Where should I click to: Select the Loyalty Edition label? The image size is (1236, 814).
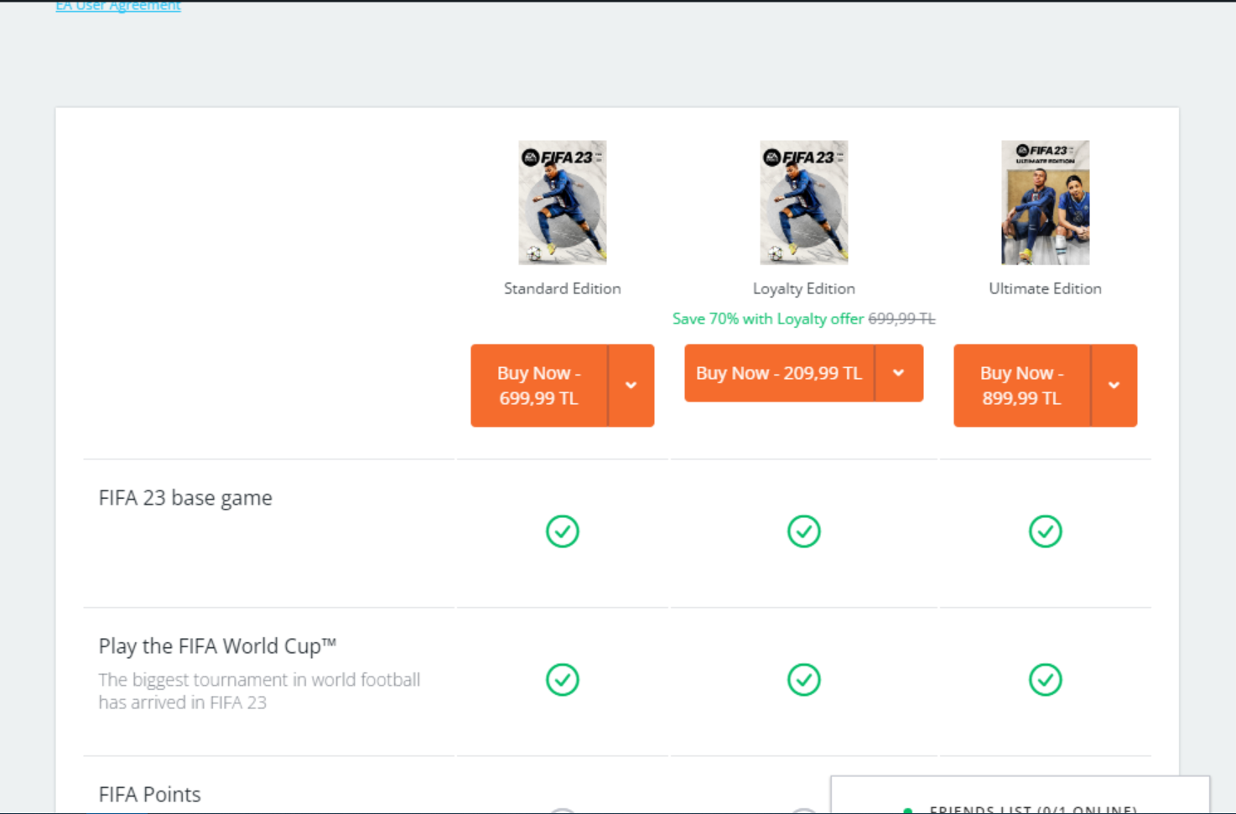pyautogui.click(x=804, y=288)
